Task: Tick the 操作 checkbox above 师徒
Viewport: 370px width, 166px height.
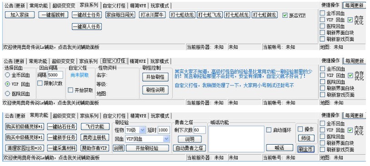Action: coord(300,129)
